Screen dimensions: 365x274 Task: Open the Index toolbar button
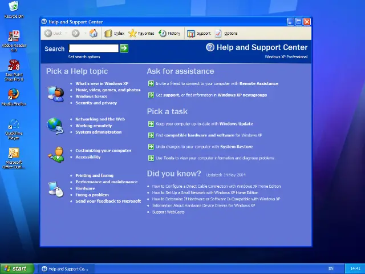point(114,33)
